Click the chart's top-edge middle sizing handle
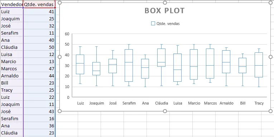274x137 pixels. [x=165, y=2]
